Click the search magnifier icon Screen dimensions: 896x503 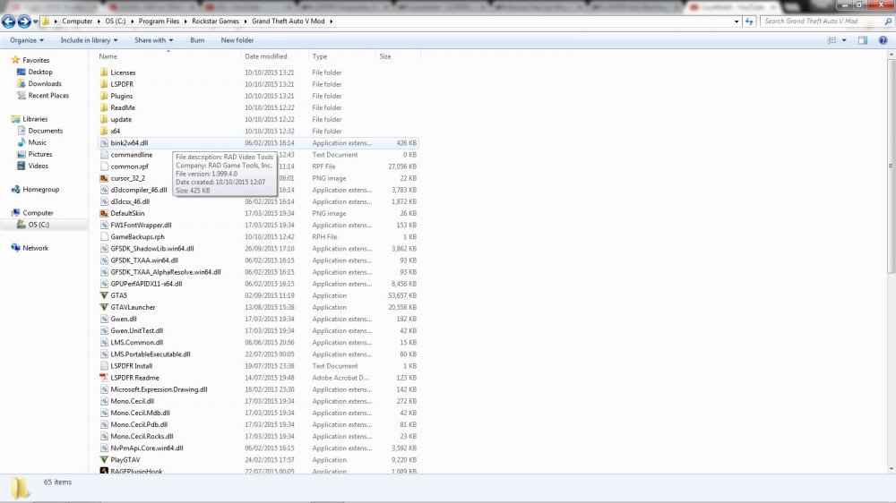coord(888,21)
